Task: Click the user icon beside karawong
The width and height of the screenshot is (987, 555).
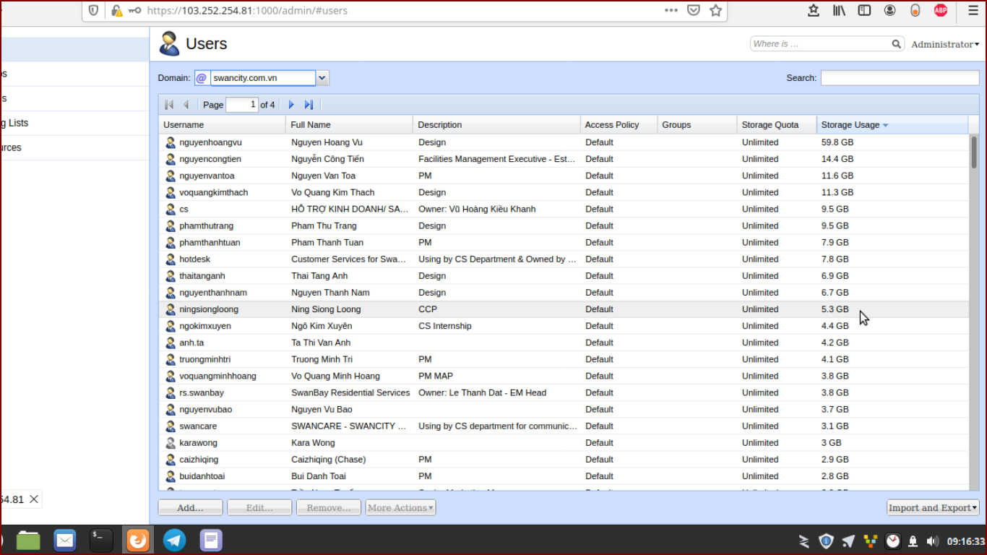Action: (171, 443)
